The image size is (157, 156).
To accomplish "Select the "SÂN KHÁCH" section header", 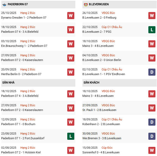I will (x=91, y=82).
